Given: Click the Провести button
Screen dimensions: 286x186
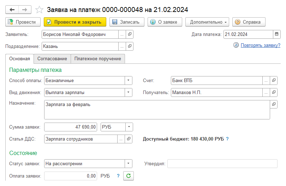Looking at the screenshot, I should click(x=23, y=22).
